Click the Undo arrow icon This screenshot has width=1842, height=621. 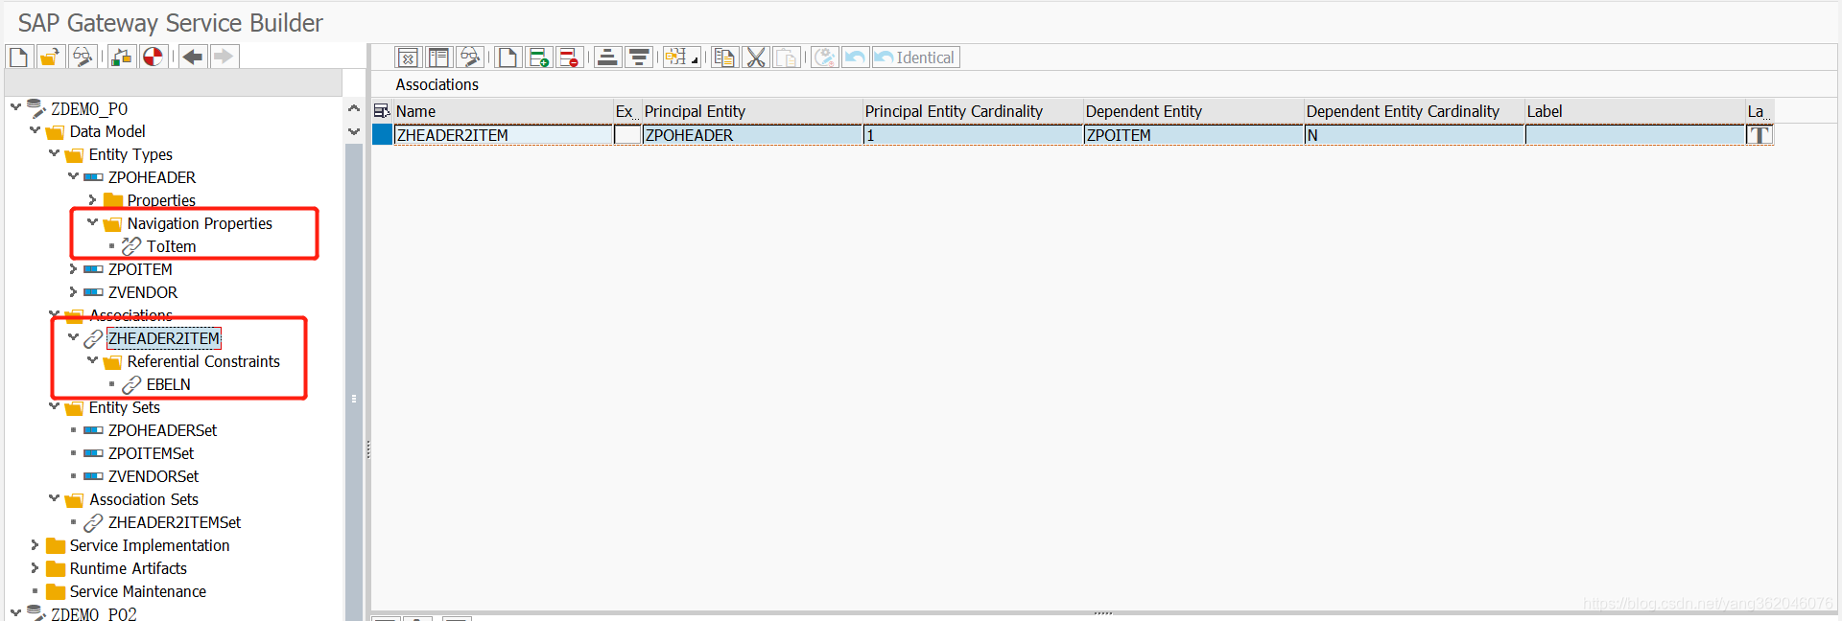tap(855, 58)
